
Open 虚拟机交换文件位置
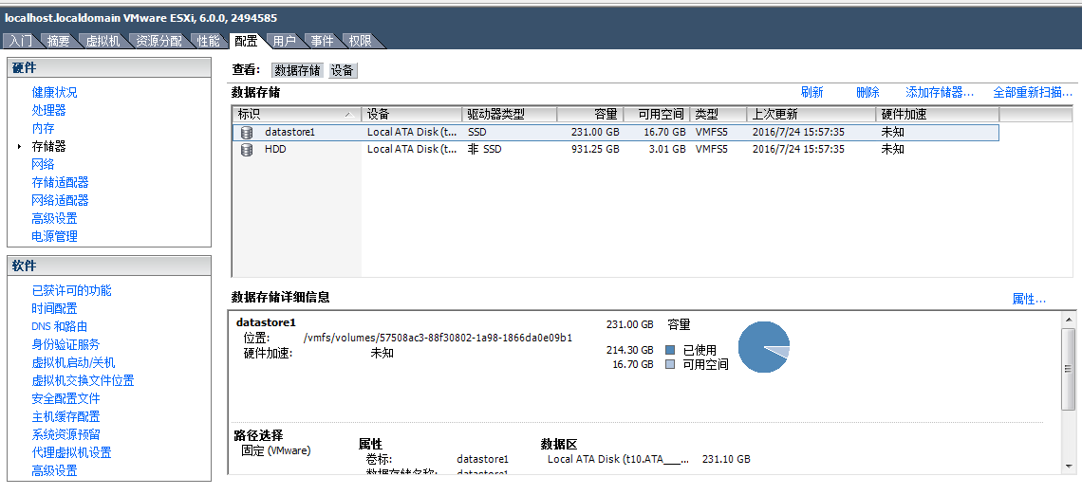coord(83,380)
